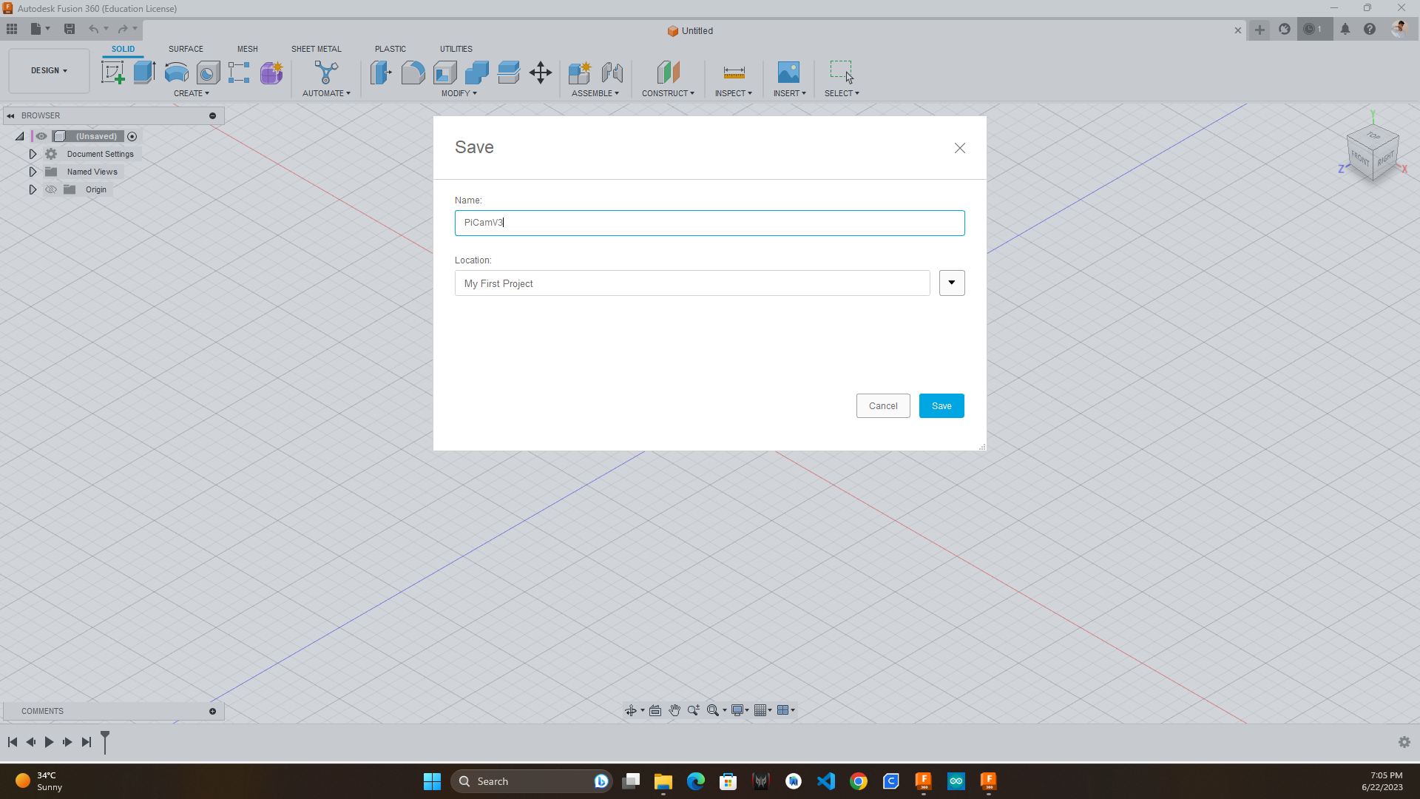Screen dimensions: 1420x799
Task: Select the Revolve tool icon
Action: (x=176, y=73)
